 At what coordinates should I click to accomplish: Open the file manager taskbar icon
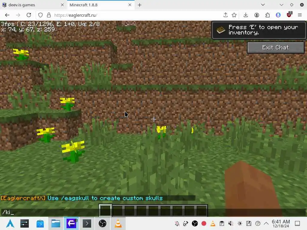(x=55, y=223)
